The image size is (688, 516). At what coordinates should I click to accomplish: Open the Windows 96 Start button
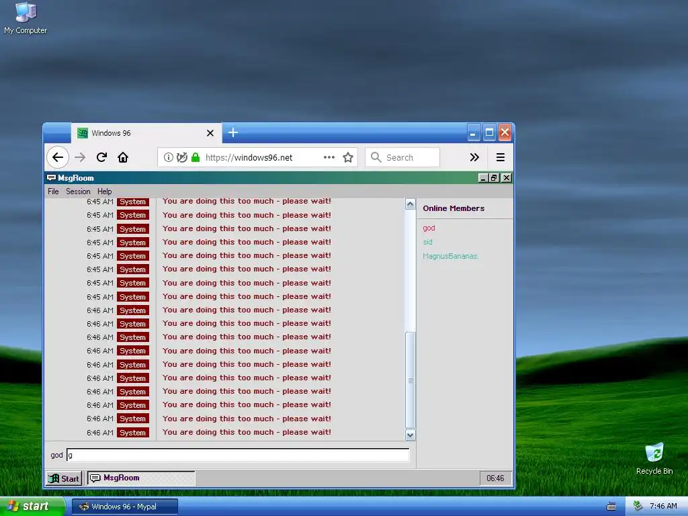pos(64,478)
